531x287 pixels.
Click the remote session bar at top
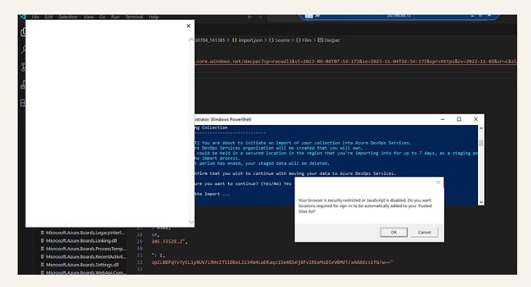(399, 16)
